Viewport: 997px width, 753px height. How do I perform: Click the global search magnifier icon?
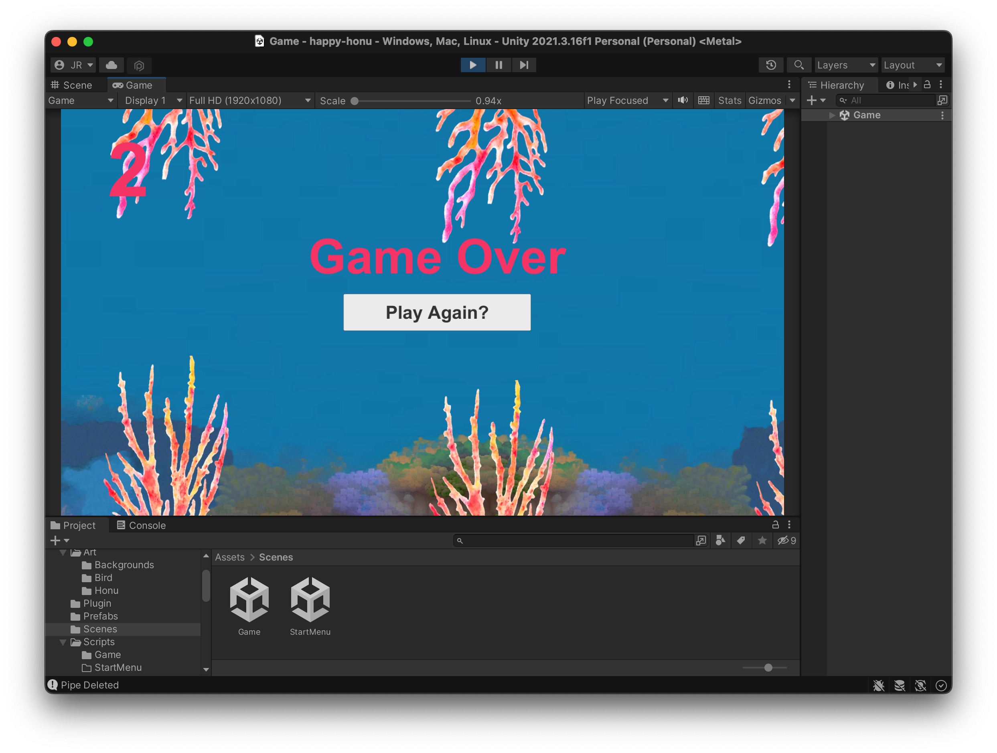(x=798, y=65)
